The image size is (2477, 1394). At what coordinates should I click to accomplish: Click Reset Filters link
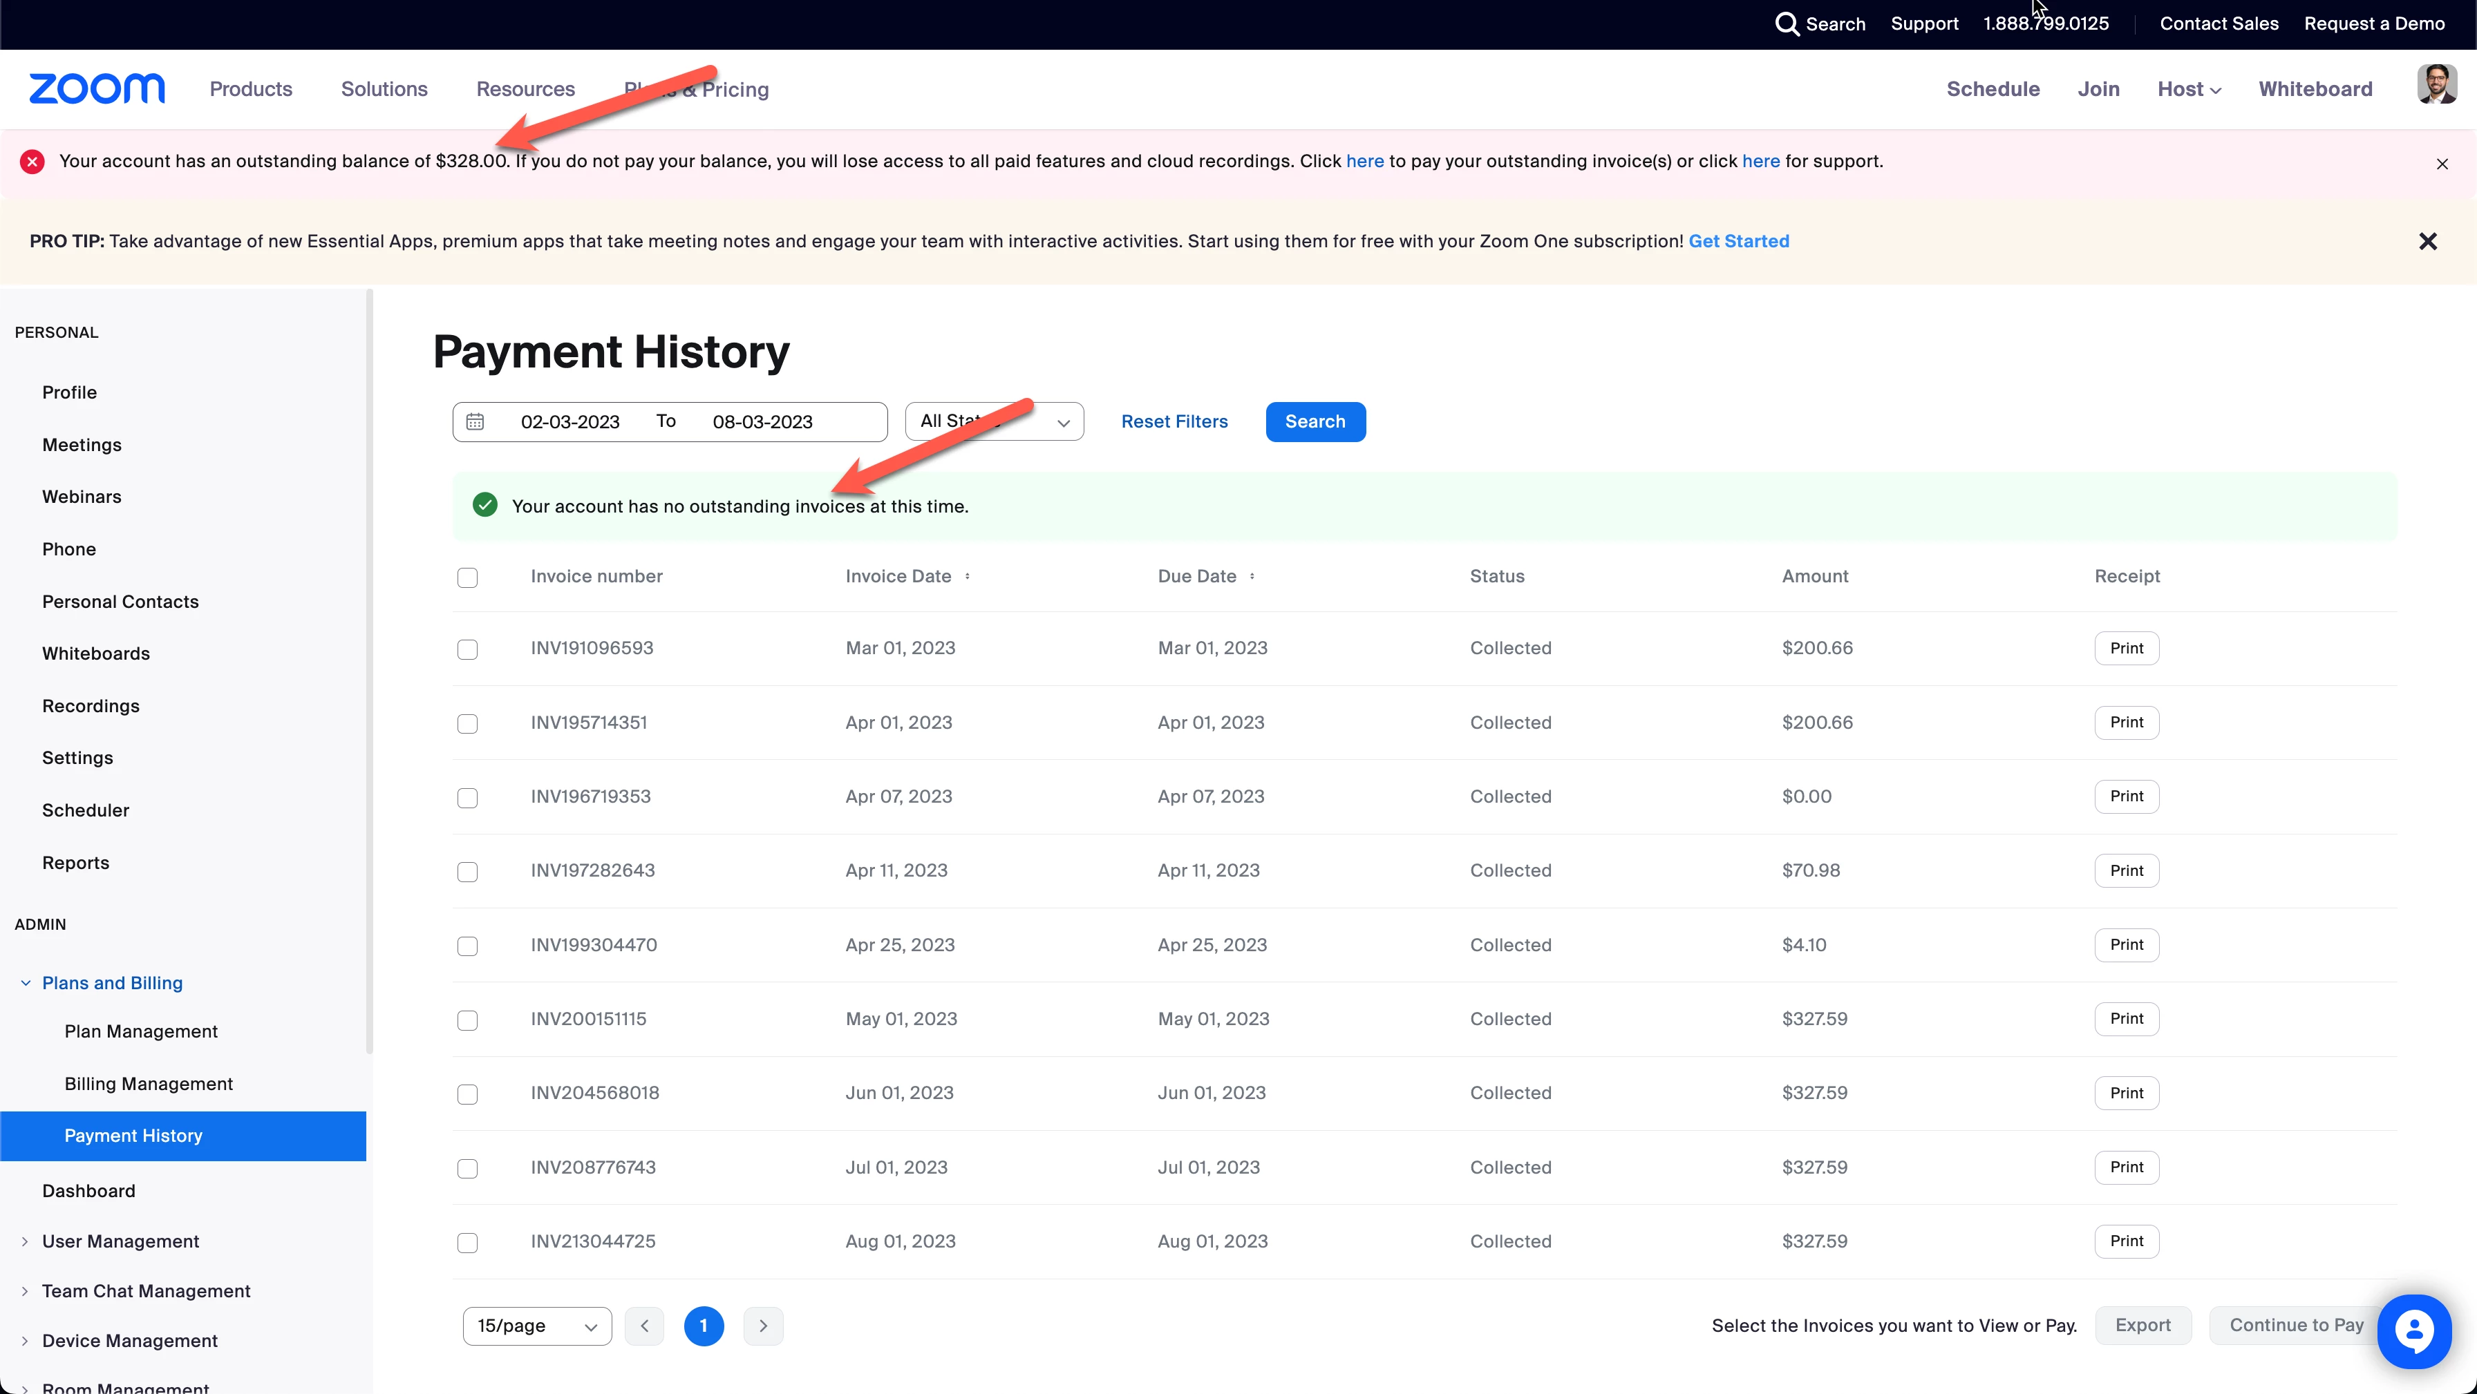tap(1174, 422)
